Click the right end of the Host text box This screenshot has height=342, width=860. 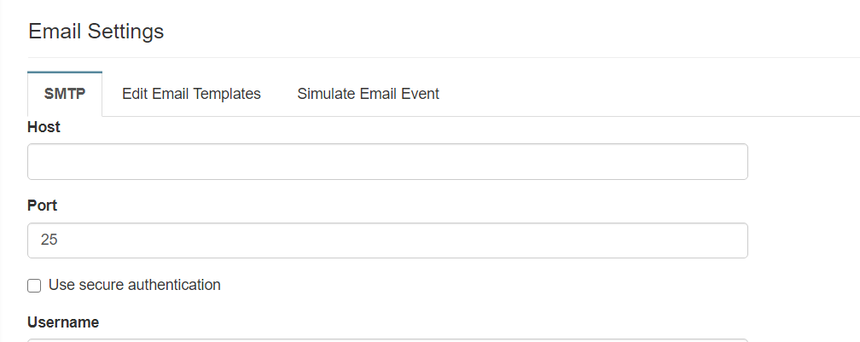[x=734, y=162]
